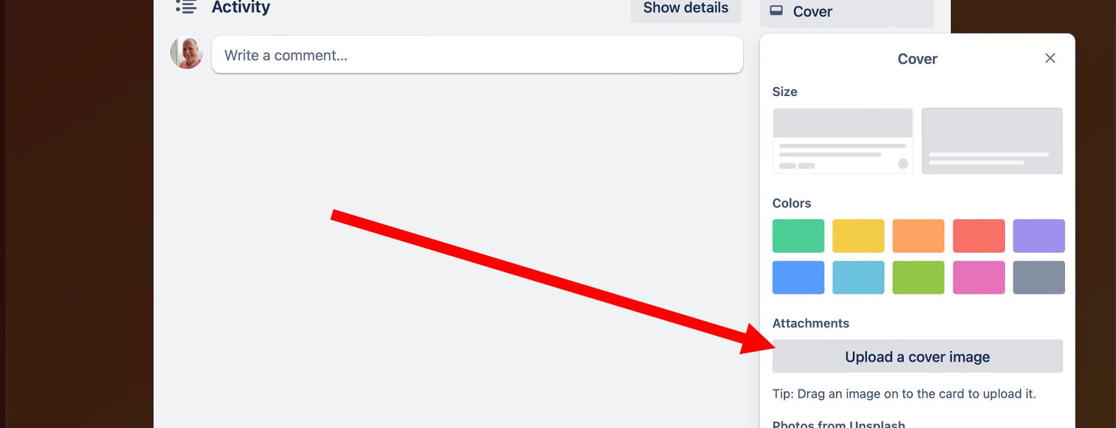Click the Cover icon in sidebar
The image size is (1116, 428).
(x=777, y=11)
